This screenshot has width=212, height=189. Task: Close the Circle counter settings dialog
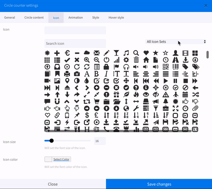point(206,6)
